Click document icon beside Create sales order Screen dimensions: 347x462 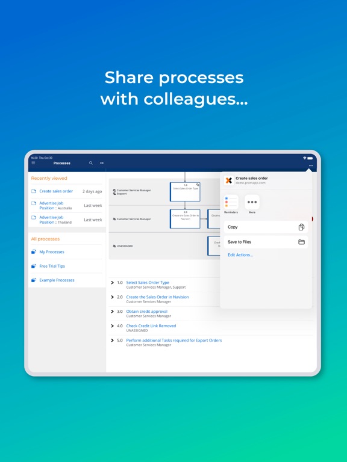[x=34, y=191]
